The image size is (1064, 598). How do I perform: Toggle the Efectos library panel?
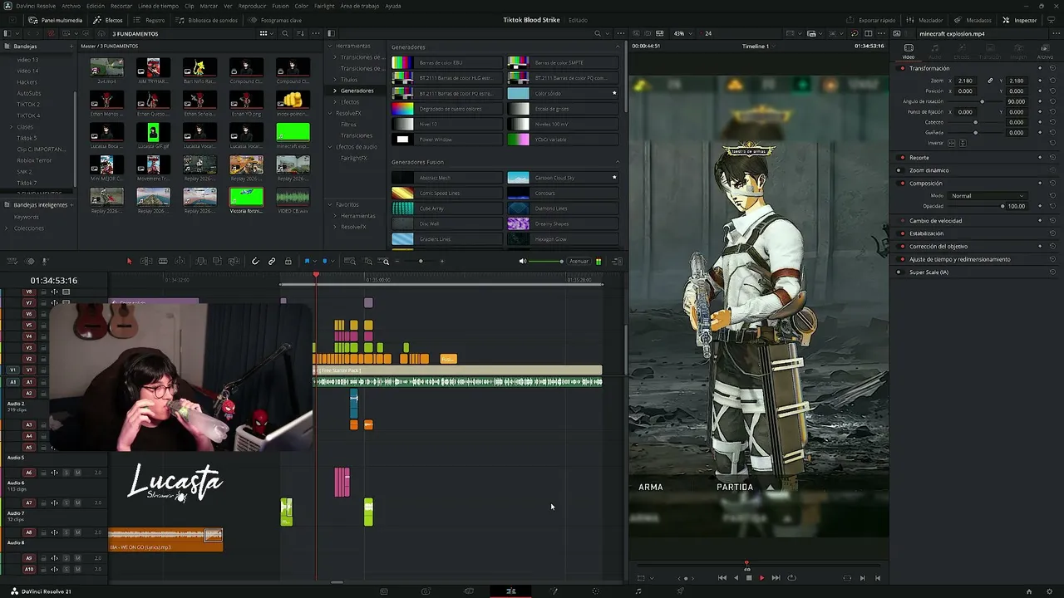click(108, 20)
